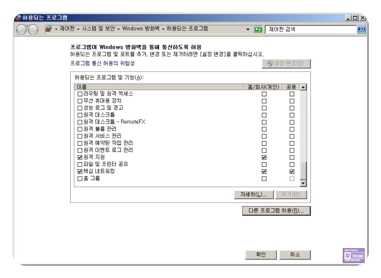Viewport: 381px width, 278px height.
Task: Uncheck 원격 지원 name checkbox
Action: tap(80, 157)
